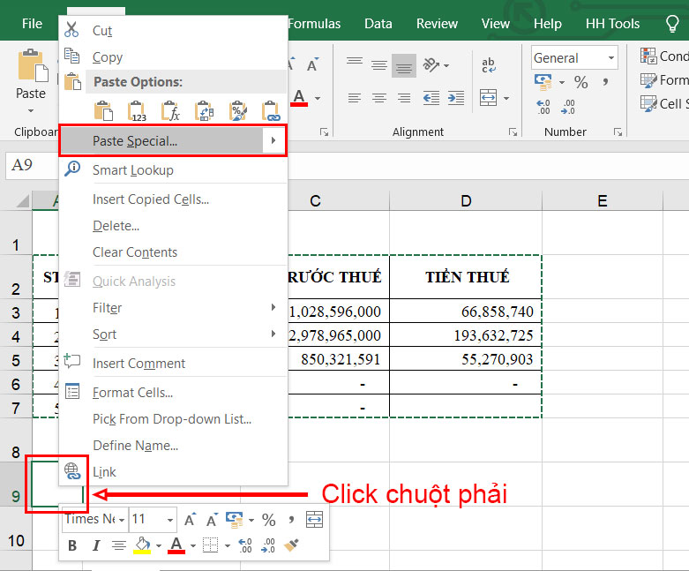The height and width of the screenshot is (571, 689).
Task: Select Clear Contents
Action: [135, 252]
